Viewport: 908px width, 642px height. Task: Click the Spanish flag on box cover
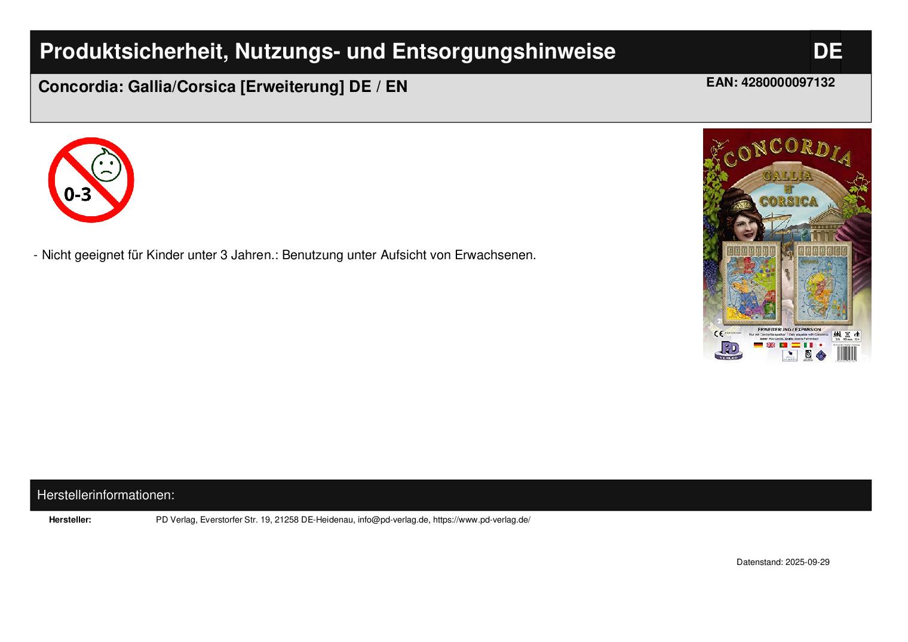(x=796, y=345)
